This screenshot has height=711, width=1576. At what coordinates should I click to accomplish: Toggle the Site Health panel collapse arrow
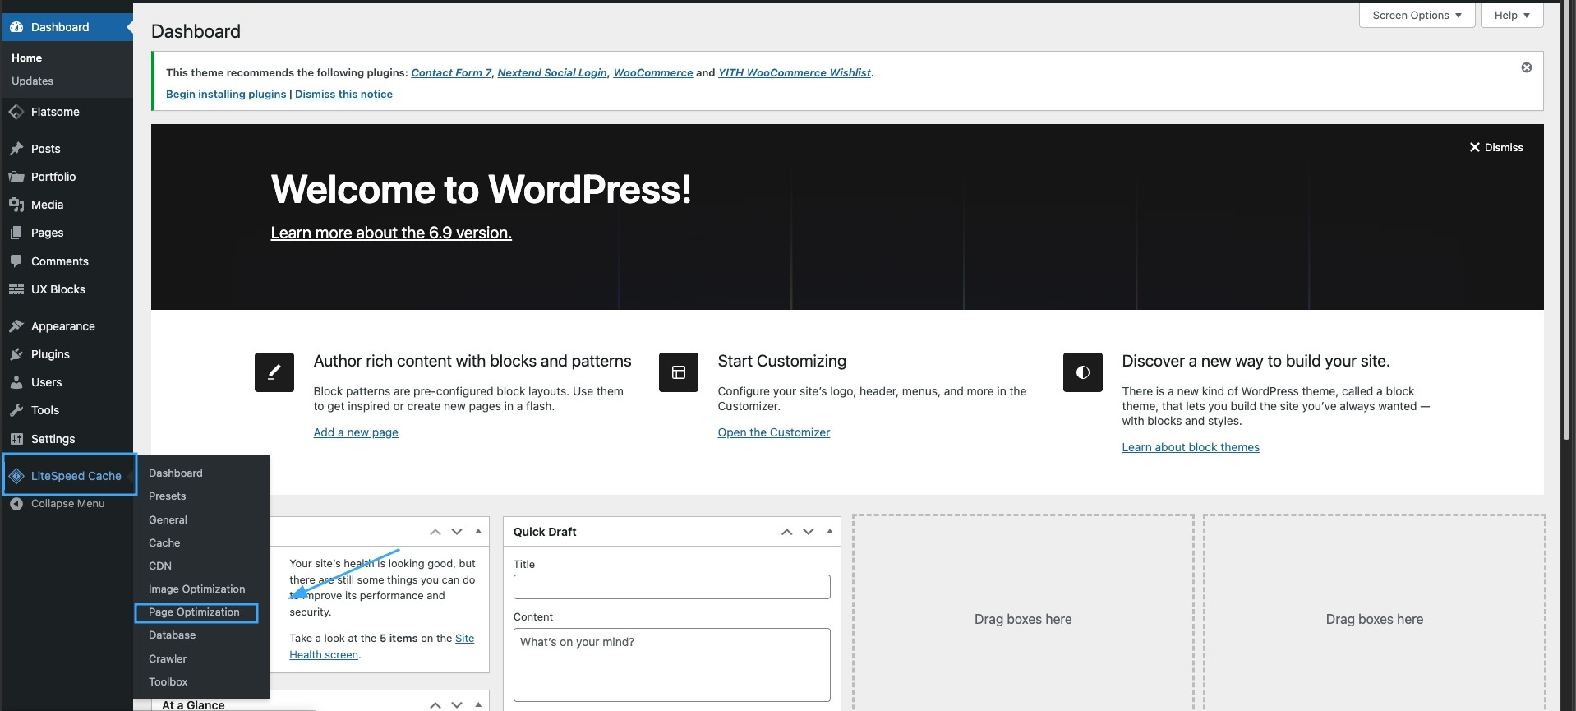pyautogui.click(x=478, y=532)
